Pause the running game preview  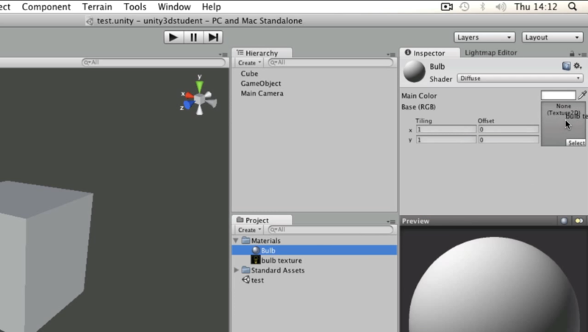click(x=193, y=37)
